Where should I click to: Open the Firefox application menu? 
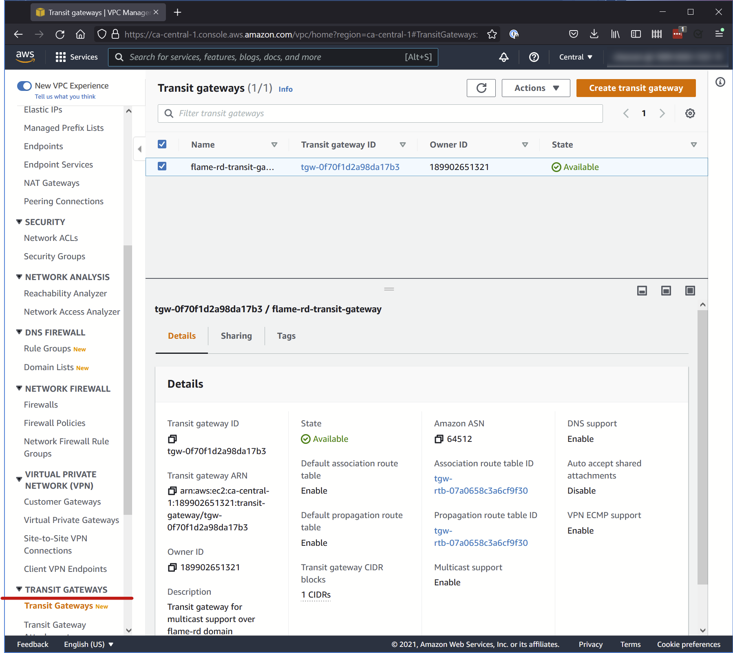[x=719, y=34]
